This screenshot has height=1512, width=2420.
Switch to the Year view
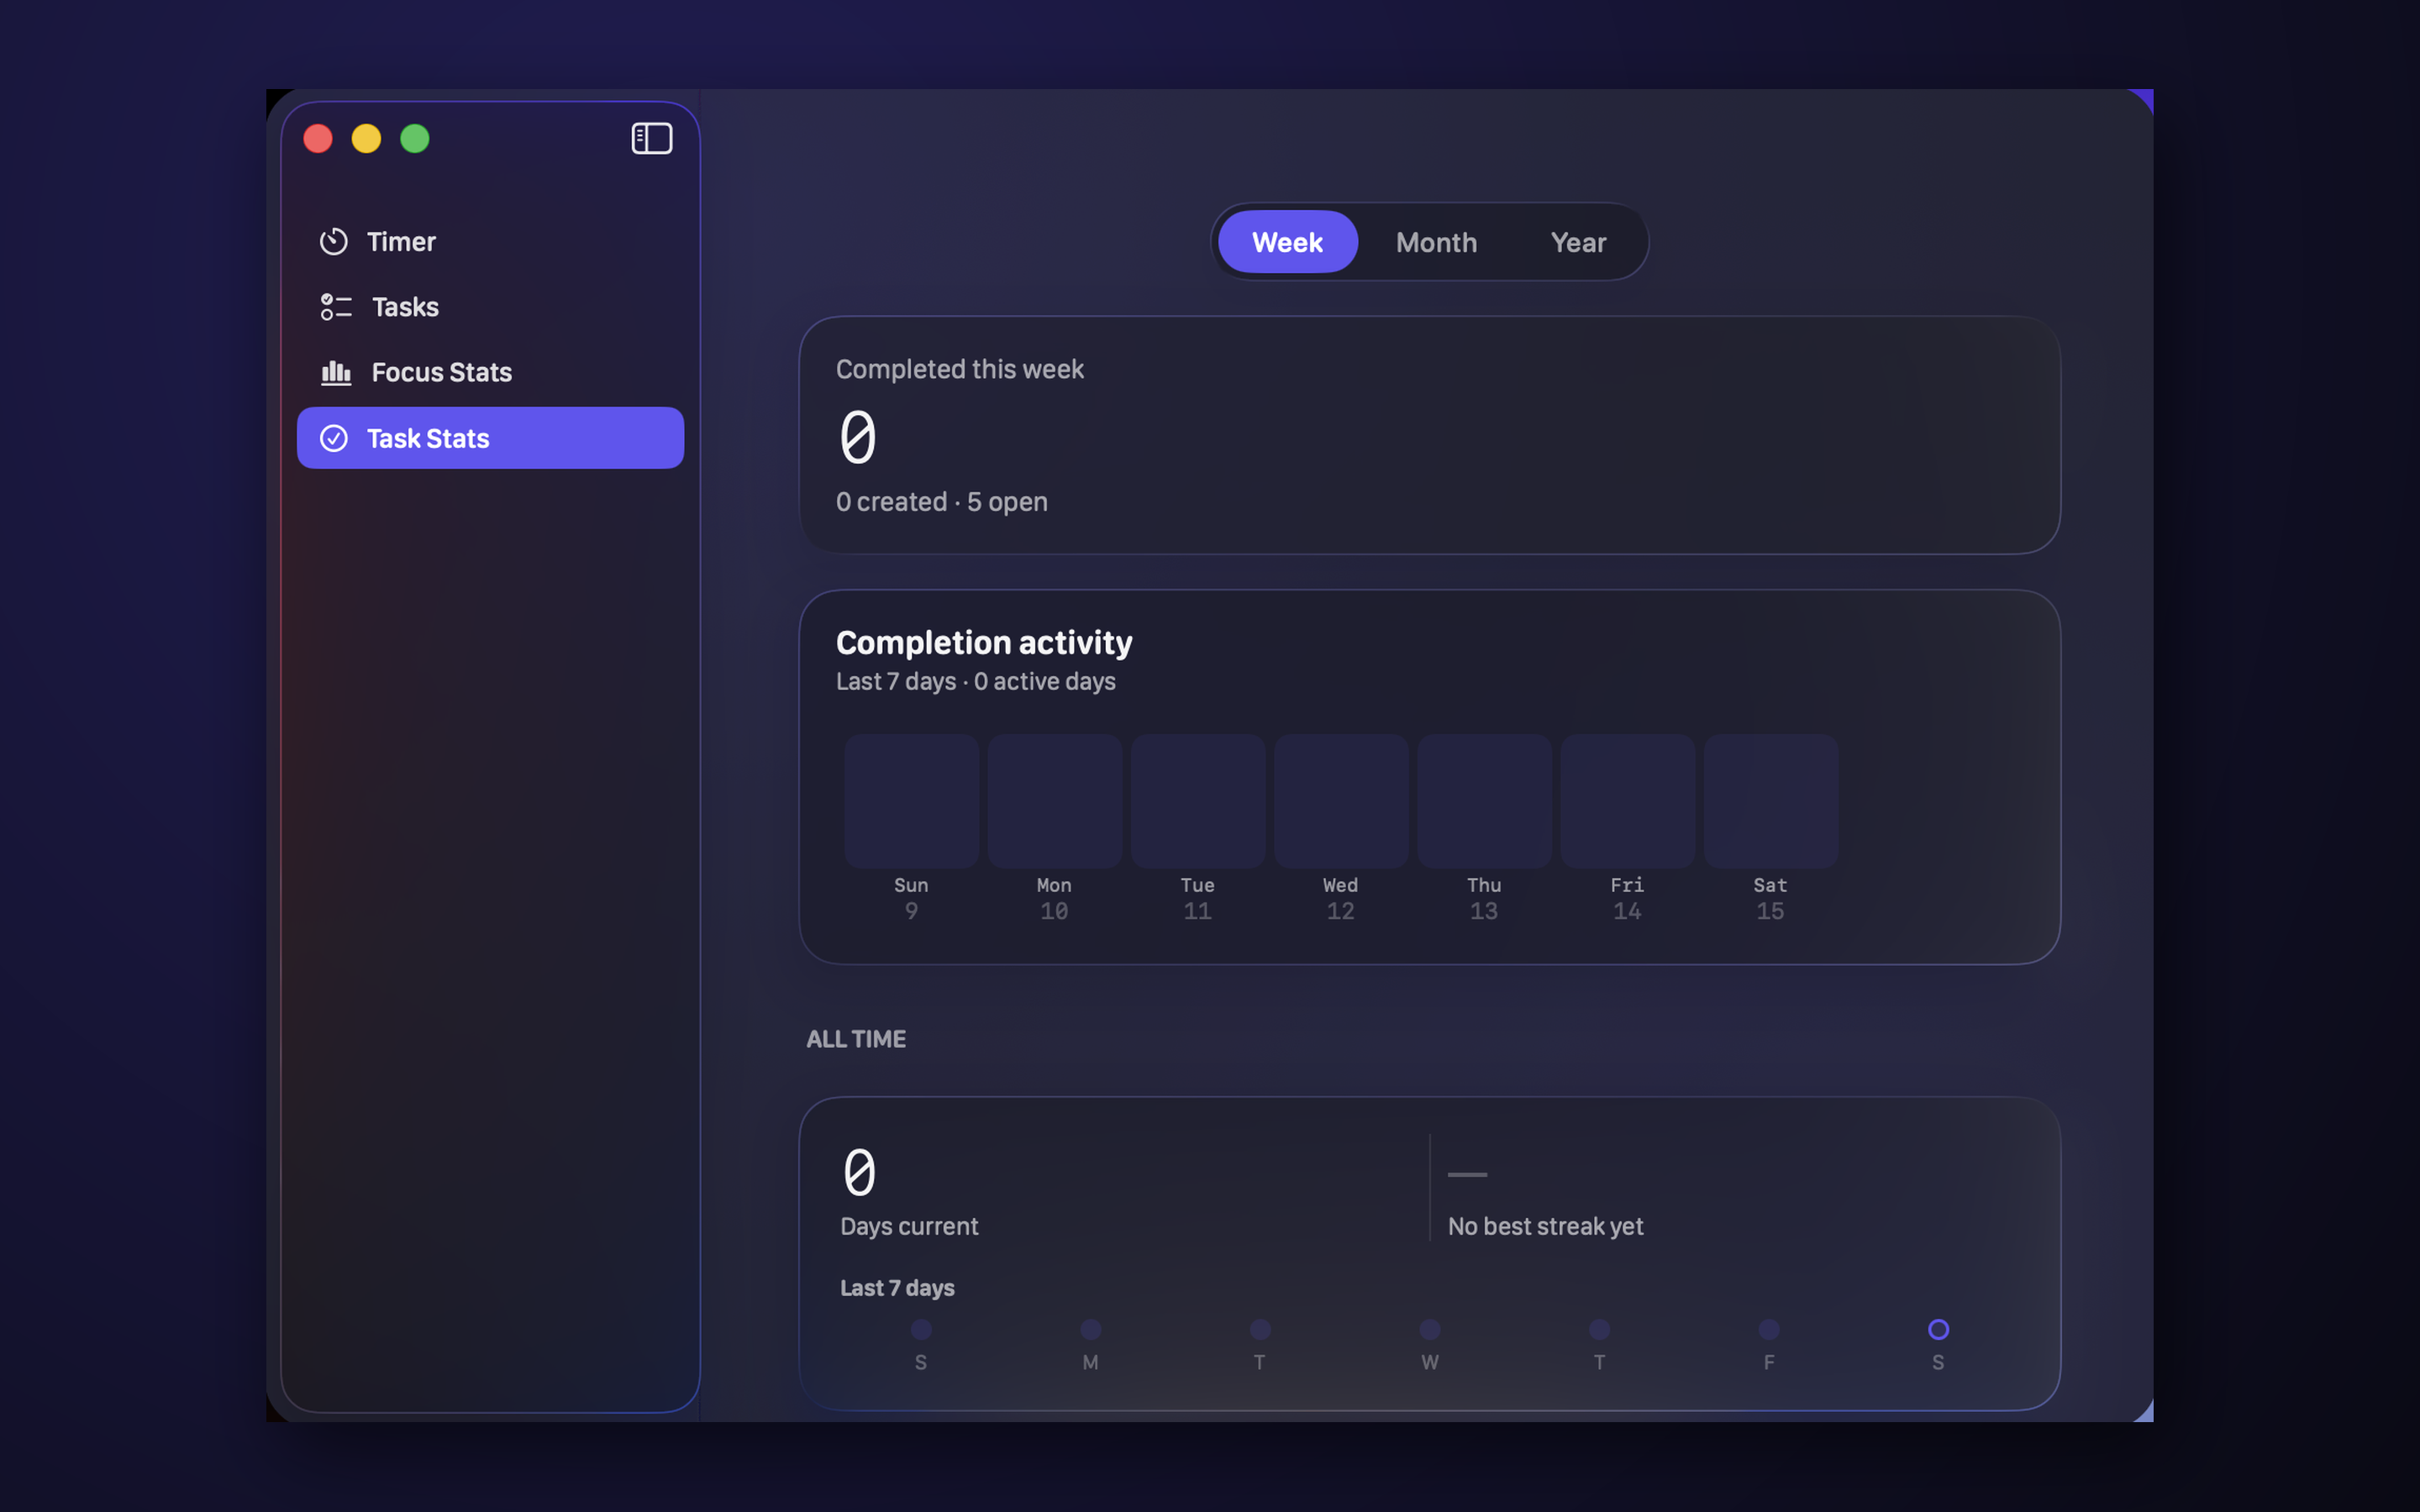[1578, 242]
